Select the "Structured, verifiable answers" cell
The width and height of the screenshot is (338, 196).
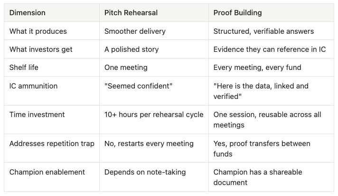pos(263,31)
